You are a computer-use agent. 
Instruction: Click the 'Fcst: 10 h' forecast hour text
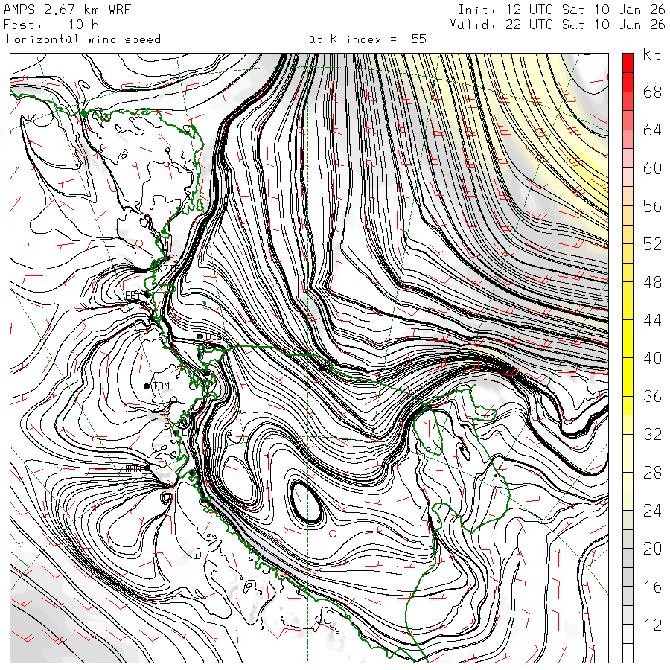coord(51,25)
